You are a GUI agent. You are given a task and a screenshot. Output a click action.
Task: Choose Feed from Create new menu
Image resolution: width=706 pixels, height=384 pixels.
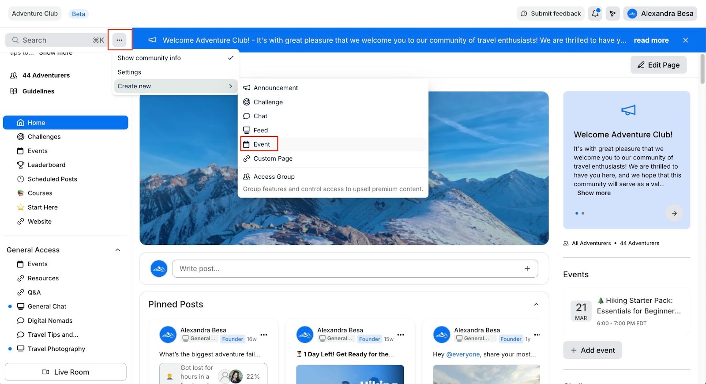click(x=333, y=130)
